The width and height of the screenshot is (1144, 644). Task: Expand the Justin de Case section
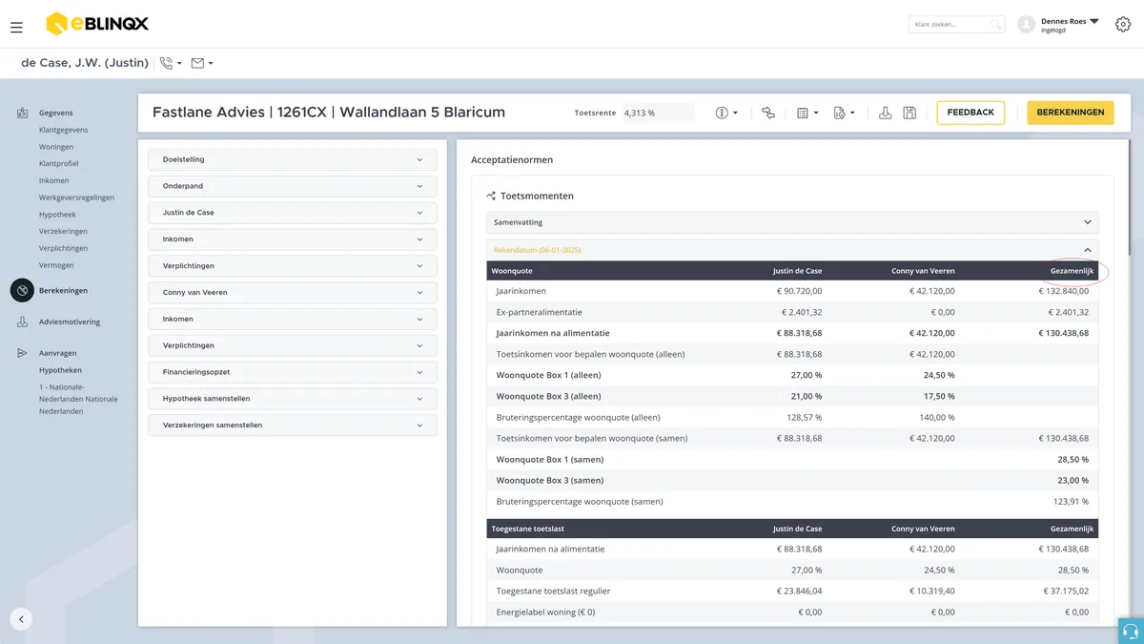tap(293, 213)
